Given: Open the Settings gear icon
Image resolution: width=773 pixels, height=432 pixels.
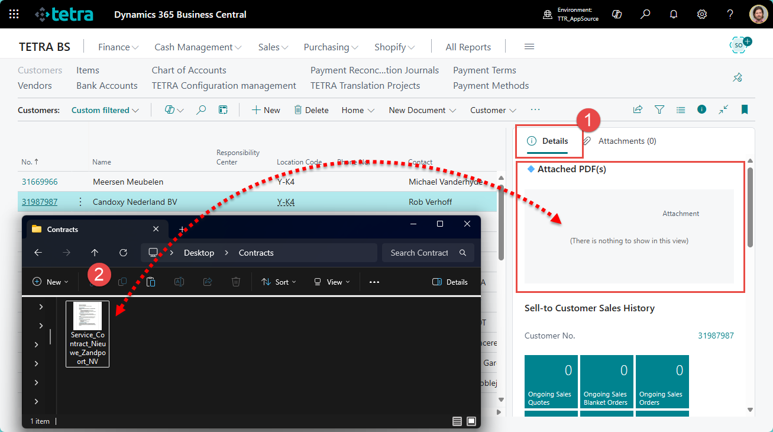Looking at the screenshot, I should [x=702, y=14].
